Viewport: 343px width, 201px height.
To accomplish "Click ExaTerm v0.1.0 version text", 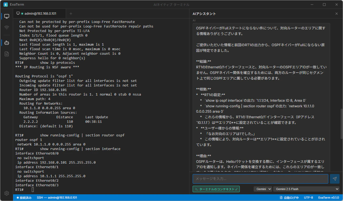I will coord(329,198).
